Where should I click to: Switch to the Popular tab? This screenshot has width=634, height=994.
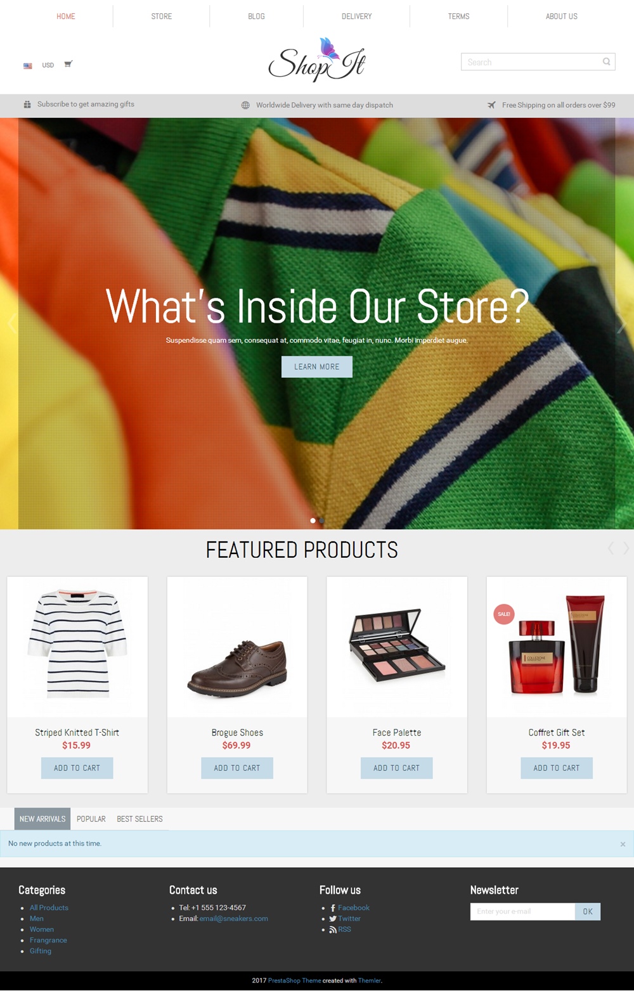coord(91,819)
